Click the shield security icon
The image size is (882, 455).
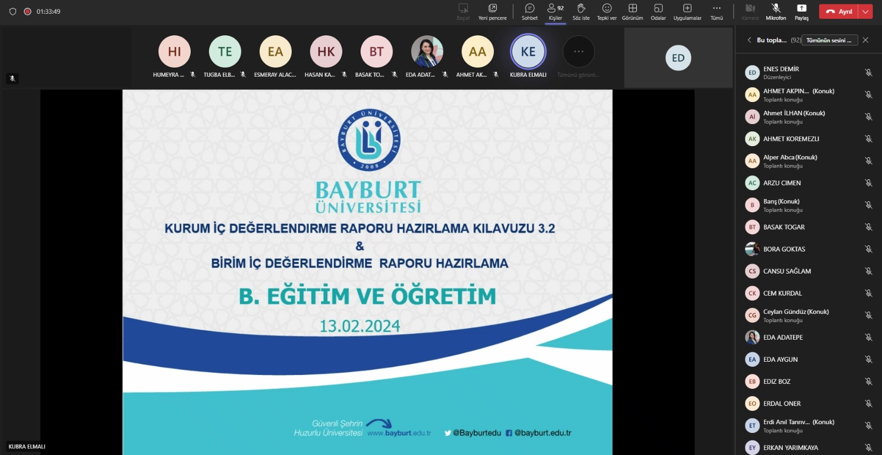click(13, 12)
